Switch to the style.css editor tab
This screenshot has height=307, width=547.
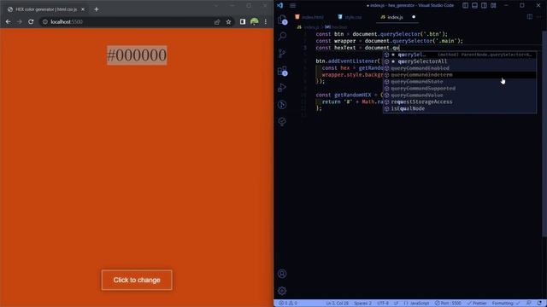pyautogui.click(x=350, y=17)
